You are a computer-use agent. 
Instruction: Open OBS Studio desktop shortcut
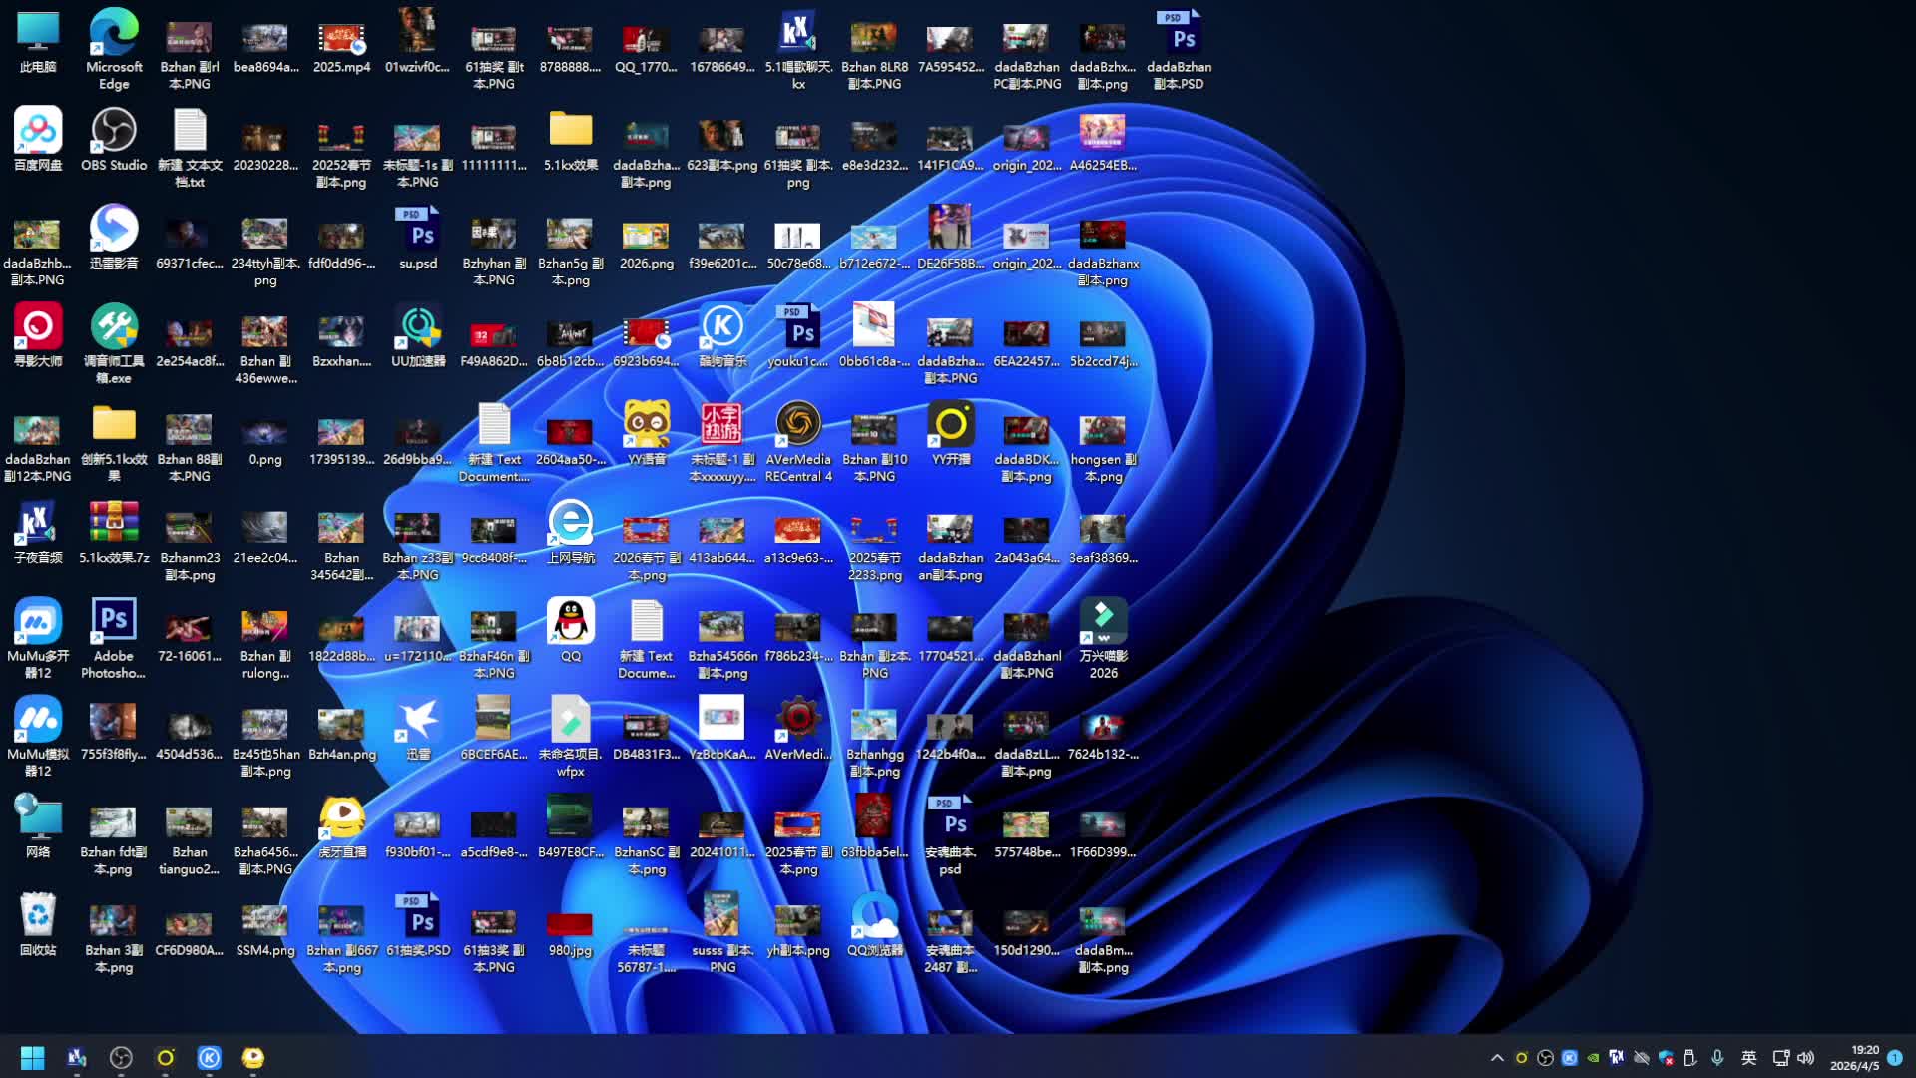[x=114, y=132]
